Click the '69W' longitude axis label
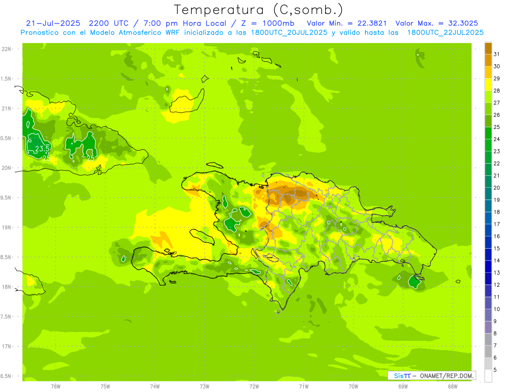The height and width of the screenshot is (392, 508). coord(403,386)
